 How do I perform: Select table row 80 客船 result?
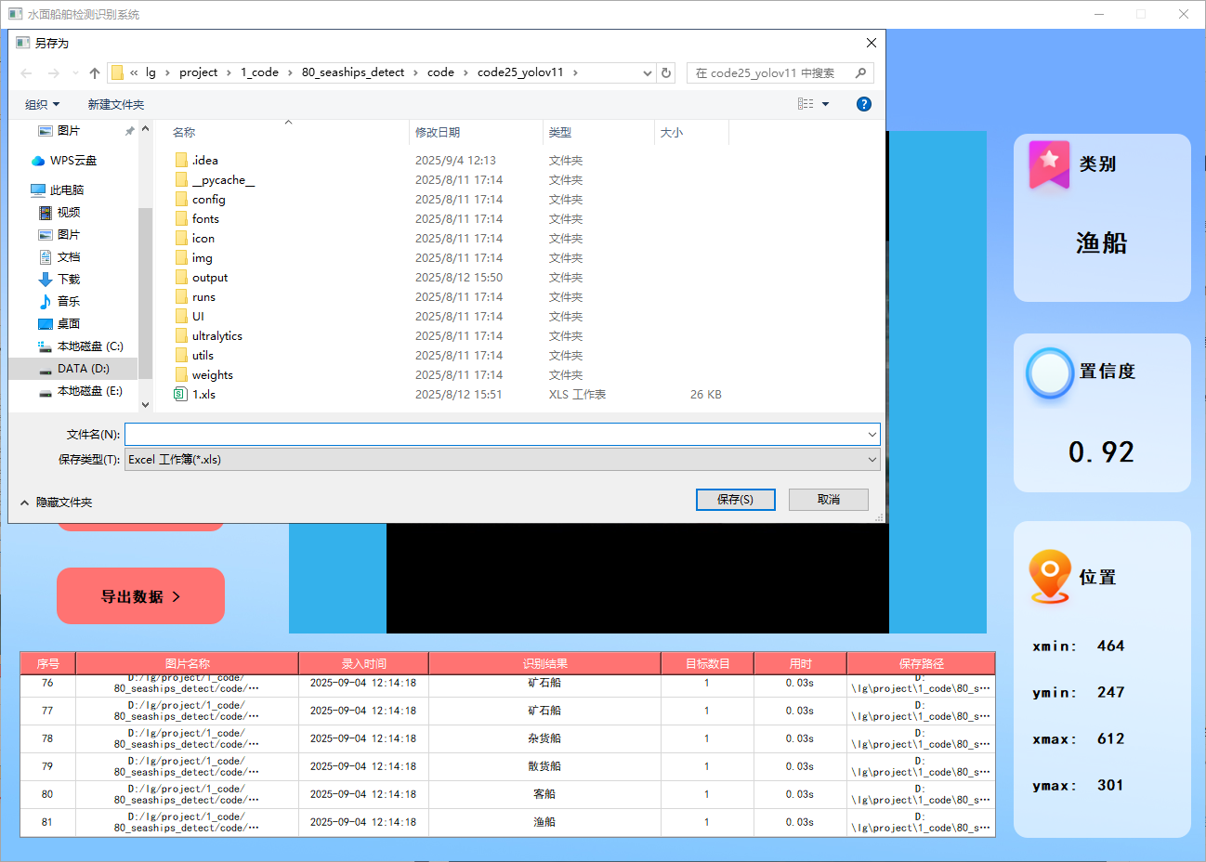click(x=544, y=794)
